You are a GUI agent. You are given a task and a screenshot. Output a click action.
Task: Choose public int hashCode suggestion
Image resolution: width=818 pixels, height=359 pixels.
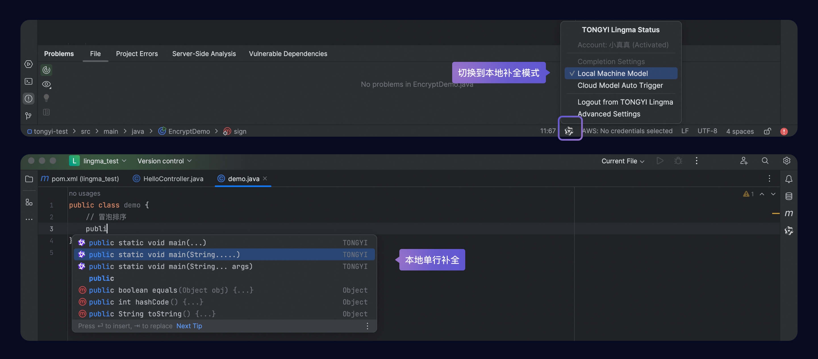pyautogui.click(x=224, y=302)
